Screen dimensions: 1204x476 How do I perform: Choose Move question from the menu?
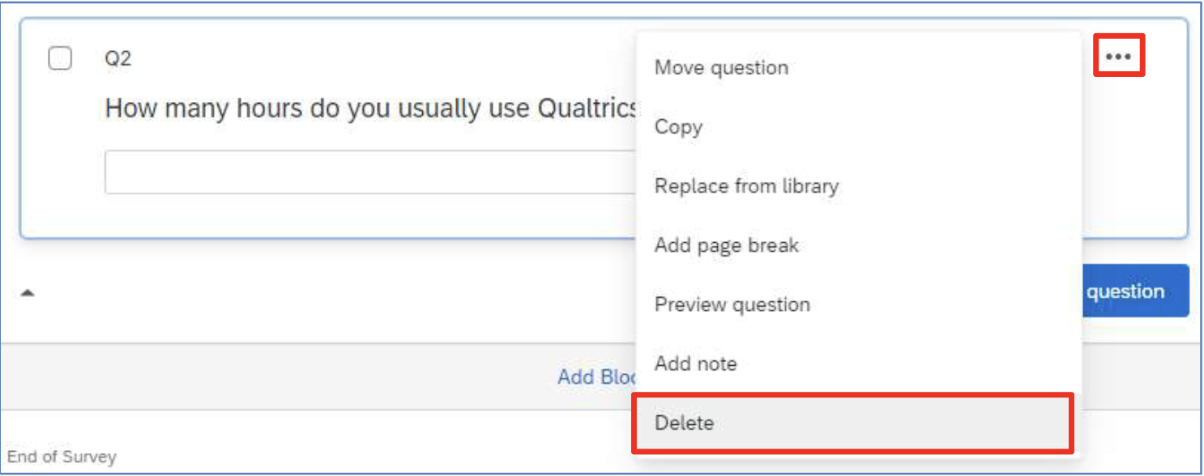point(858,67)
